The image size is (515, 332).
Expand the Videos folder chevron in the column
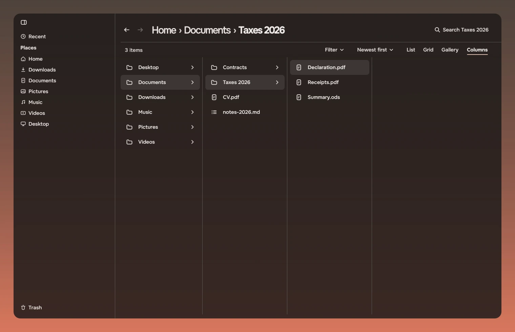coord(192,142)
